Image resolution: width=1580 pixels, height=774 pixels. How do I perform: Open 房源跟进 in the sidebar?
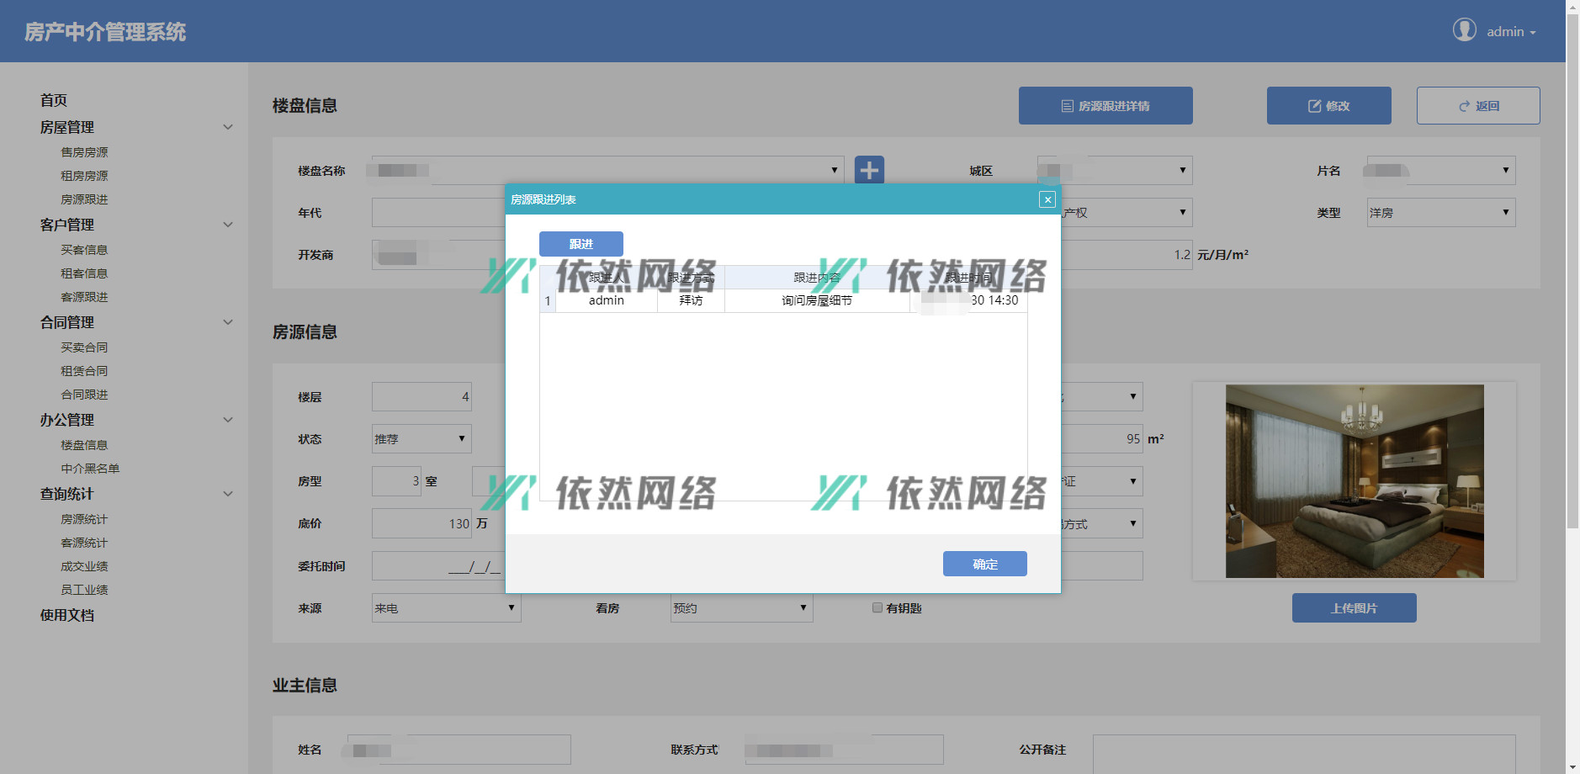coord(84,199)
